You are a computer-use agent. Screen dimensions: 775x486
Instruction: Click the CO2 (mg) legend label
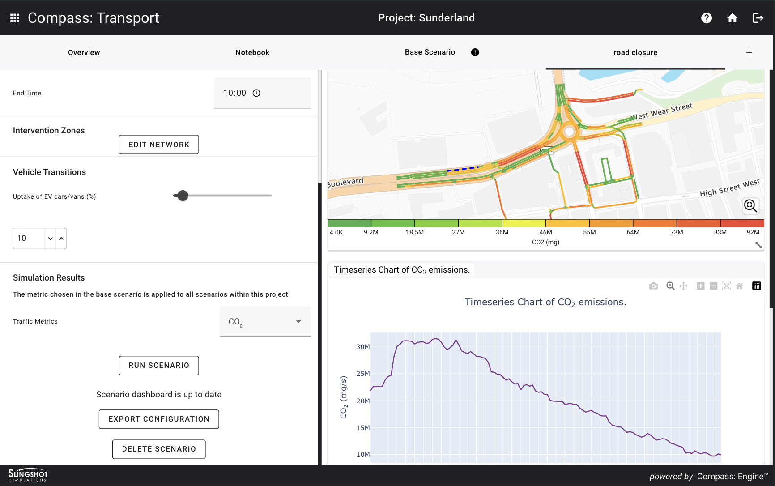545,242
